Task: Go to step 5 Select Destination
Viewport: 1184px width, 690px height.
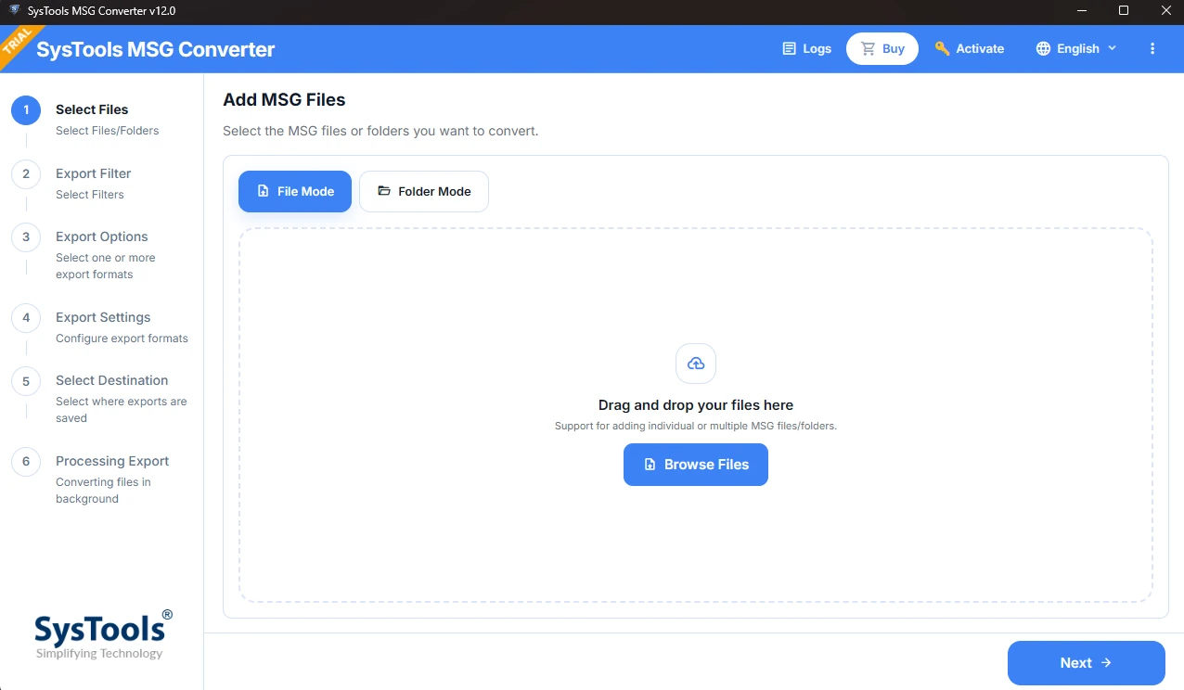Action: coord(100,398)
